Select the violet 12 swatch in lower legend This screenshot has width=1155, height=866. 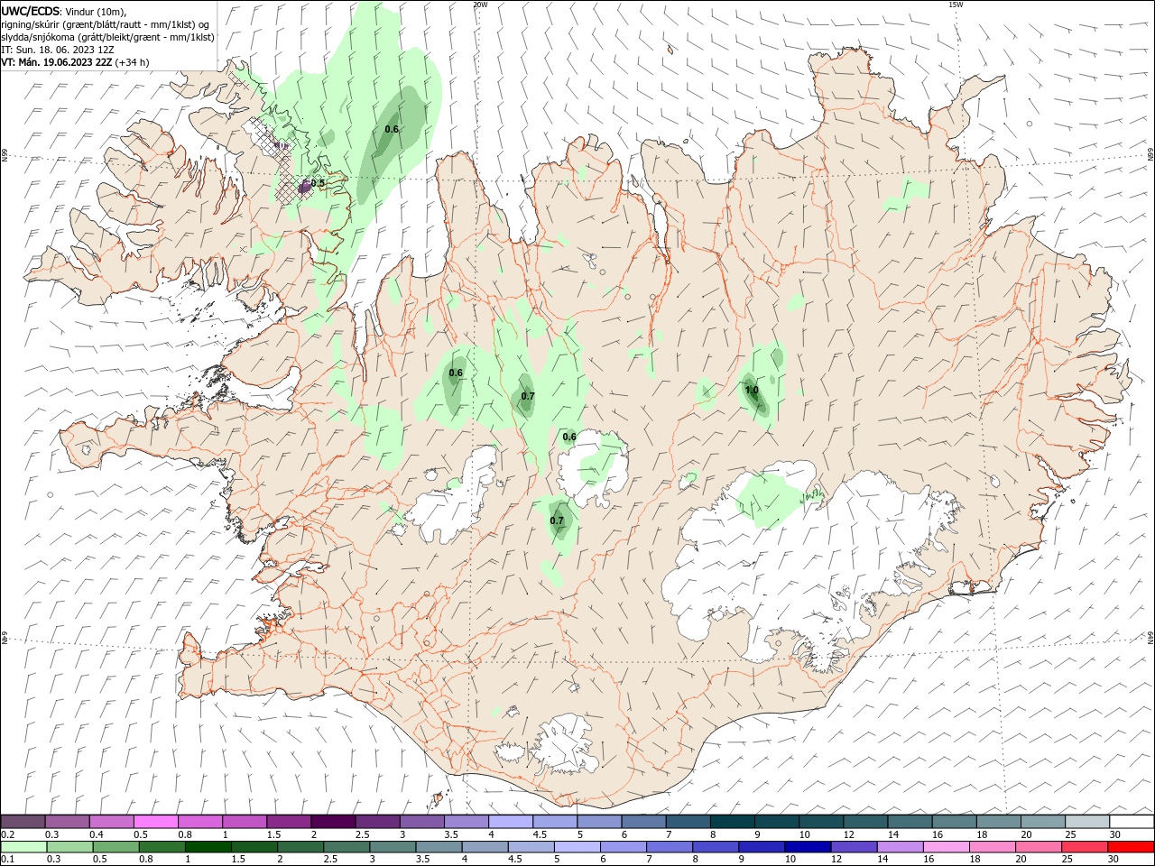pyautogui.click(x=853, y=847)
